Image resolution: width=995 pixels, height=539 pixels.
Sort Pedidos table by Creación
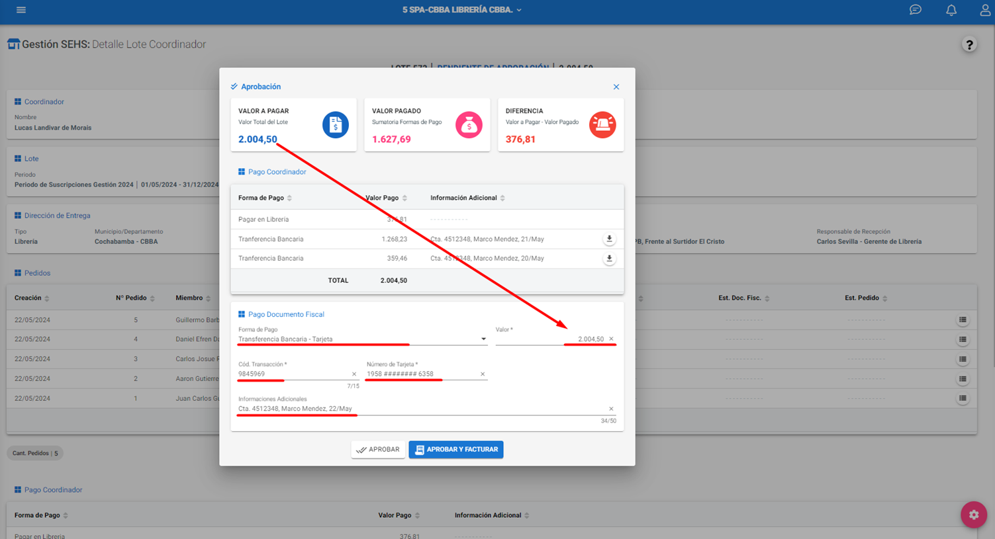(32, 298)
